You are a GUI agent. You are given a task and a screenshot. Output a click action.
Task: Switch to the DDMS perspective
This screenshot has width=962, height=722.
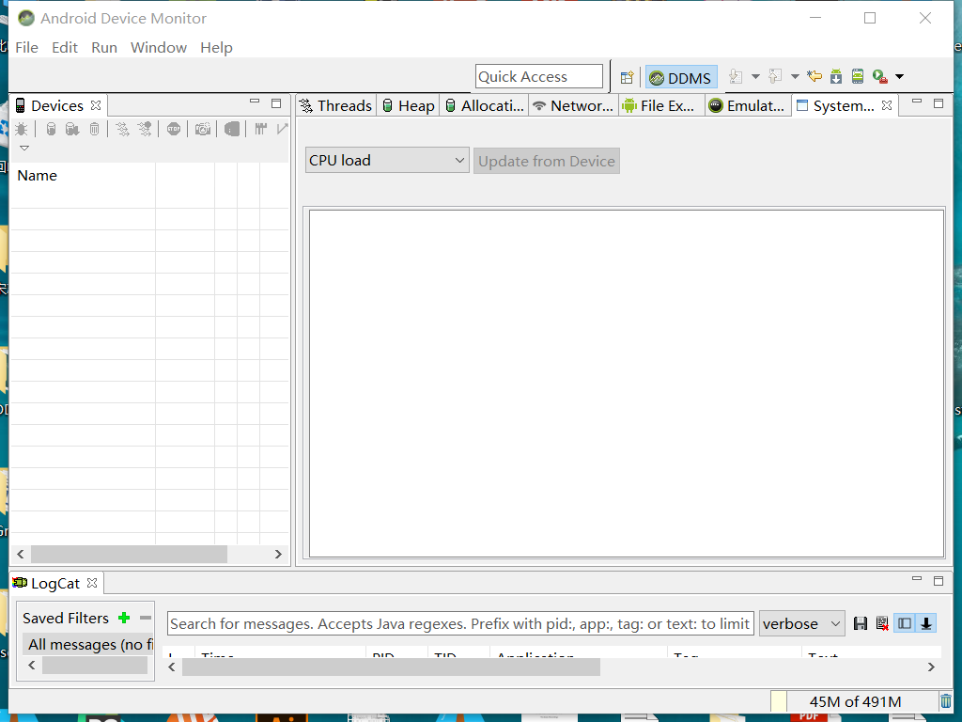point(681,78)
